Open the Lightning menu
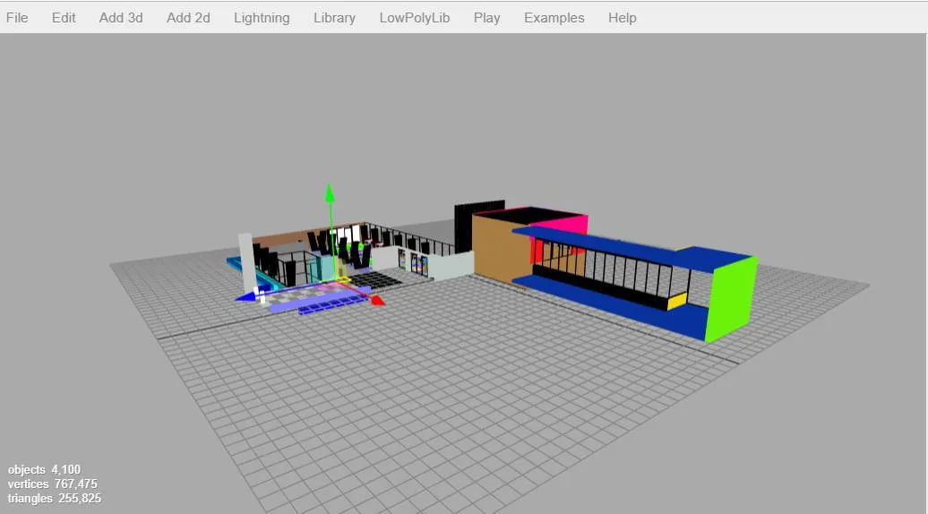The width and height of the screenshot is (928, 514). [262, 18]
